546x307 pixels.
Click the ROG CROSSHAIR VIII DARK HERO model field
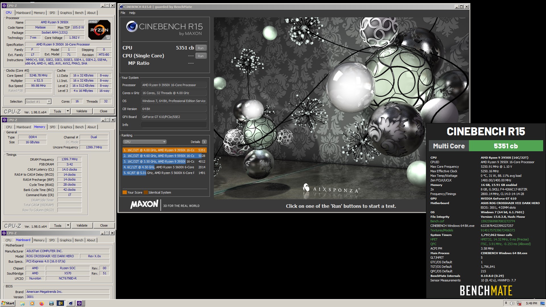[52, 256]
